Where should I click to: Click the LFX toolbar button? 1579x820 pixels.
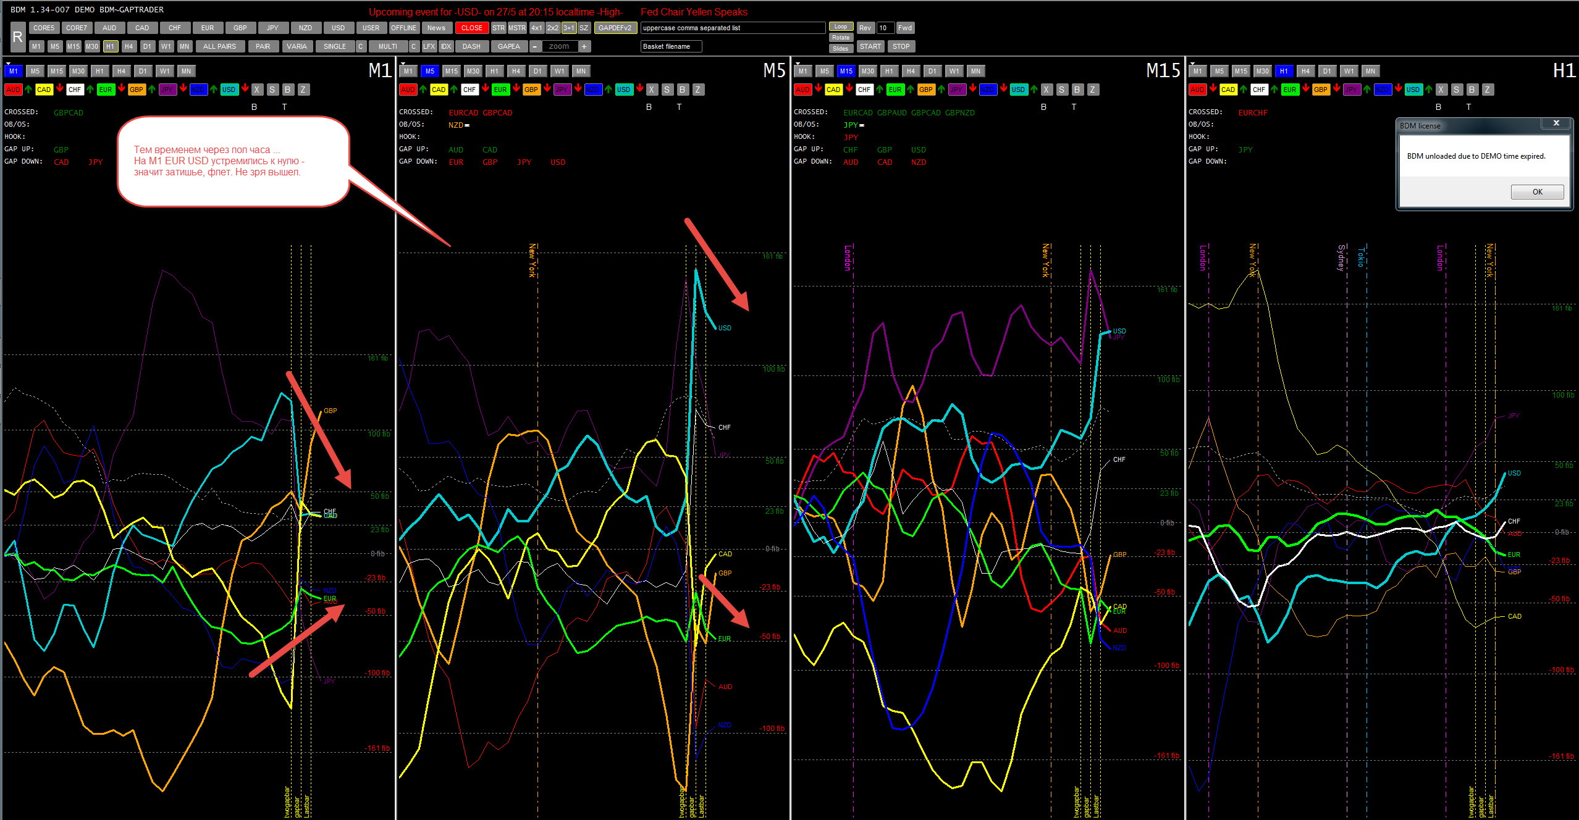[x=429, y=46]
